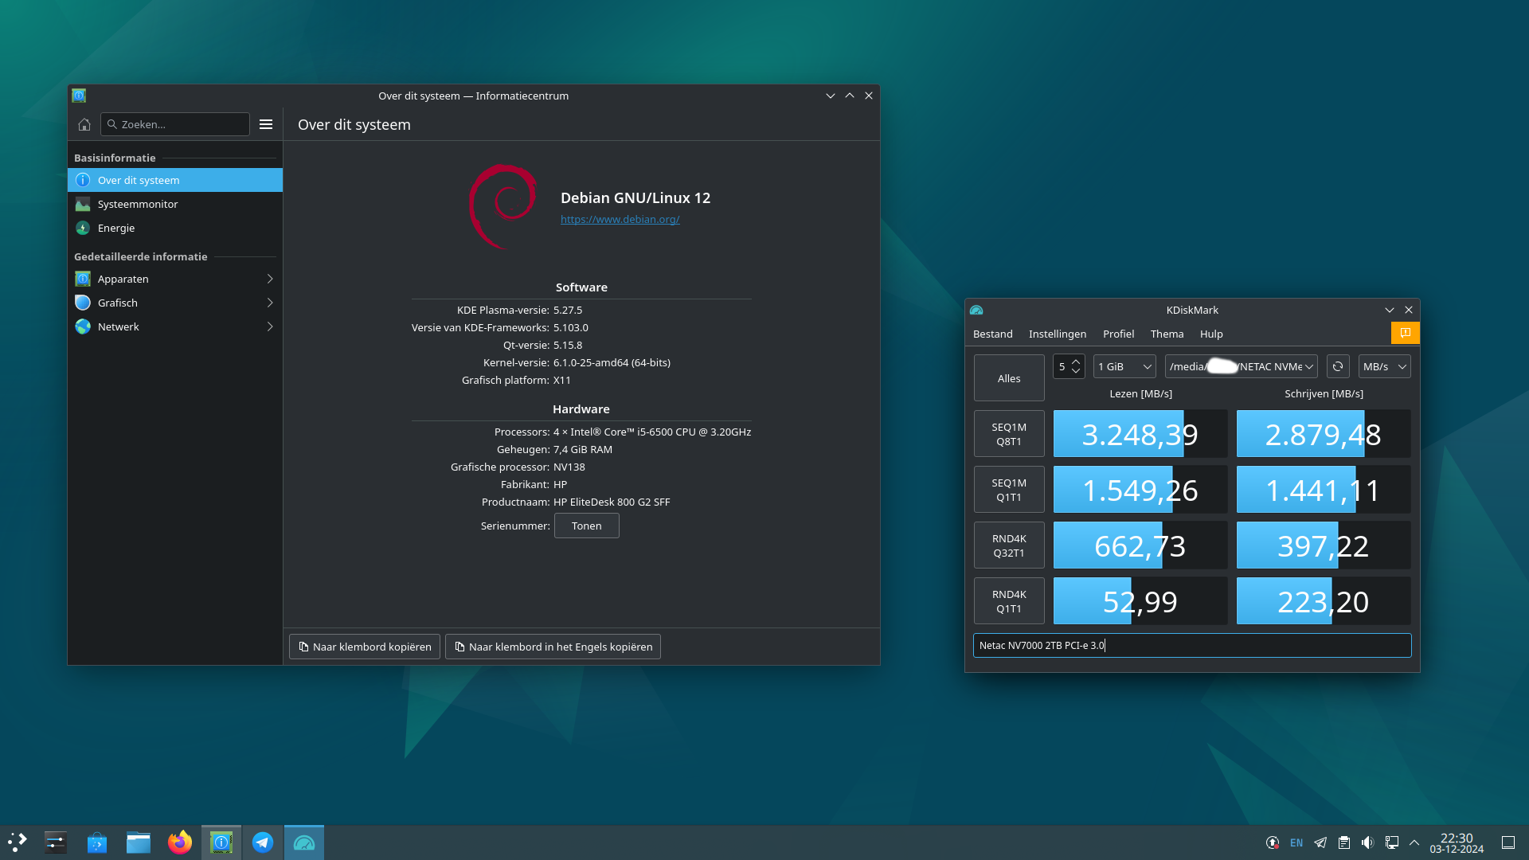Image resolution: width=1529 pixels, height=860 pixels.
Task: Decrease the test count stepper
Action: click(1076, 372)
